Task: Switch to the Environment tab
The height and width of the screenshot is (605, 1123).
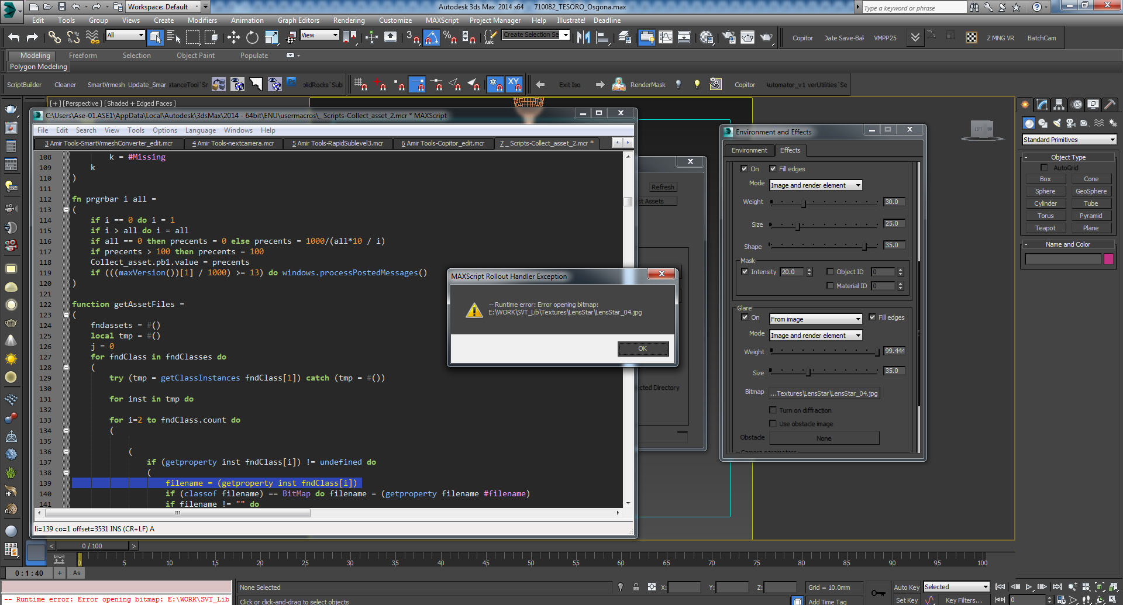Action: 749,150
